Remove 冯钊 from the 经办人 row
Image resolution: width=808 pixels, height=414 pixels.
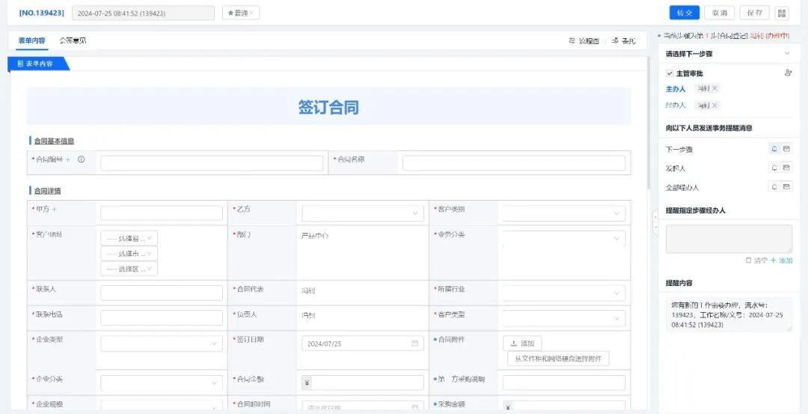[714, 105]
